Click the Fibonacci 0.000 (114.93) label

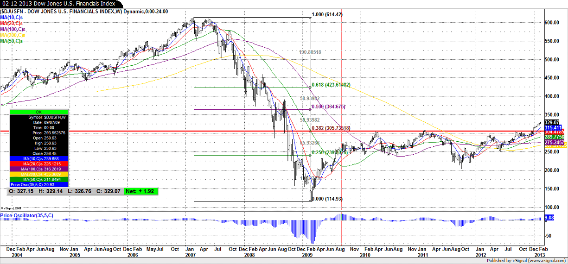click(x=327, y=199)
